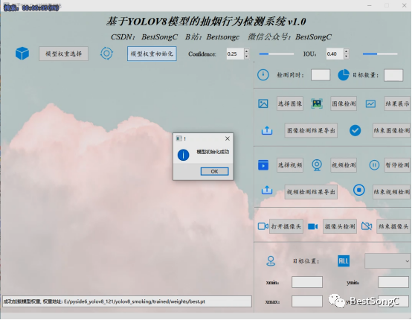
Task: Click the info icon in the dialog
Action: coord(184,155)
